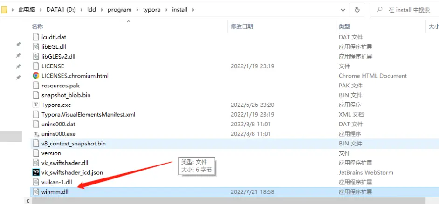Sort by 修改日期 column header
The width and height of the screenshot is (439, 204).
242,26
